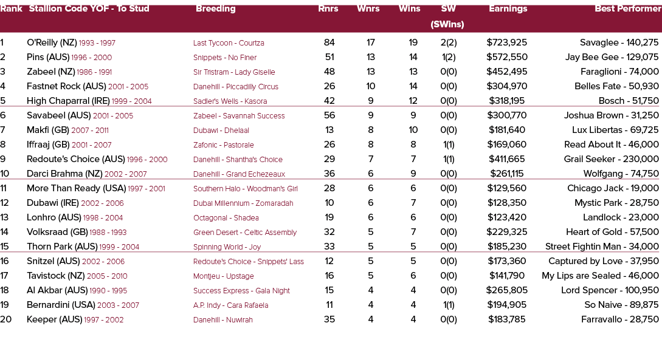This screenshot has height=337, width=662.
Task: Click best performer Lord Spencer - 100,950
Action: coord(610,291)
